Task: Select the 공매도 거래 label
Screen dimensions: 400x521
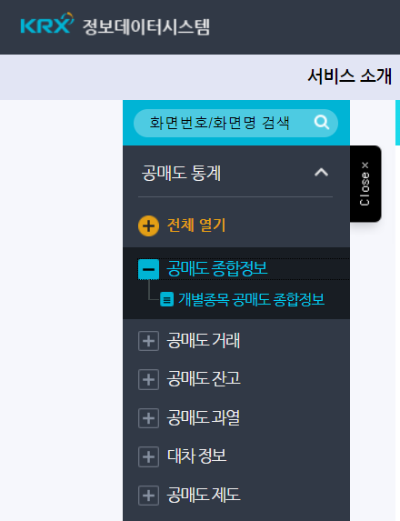Action: coord(203,341)
